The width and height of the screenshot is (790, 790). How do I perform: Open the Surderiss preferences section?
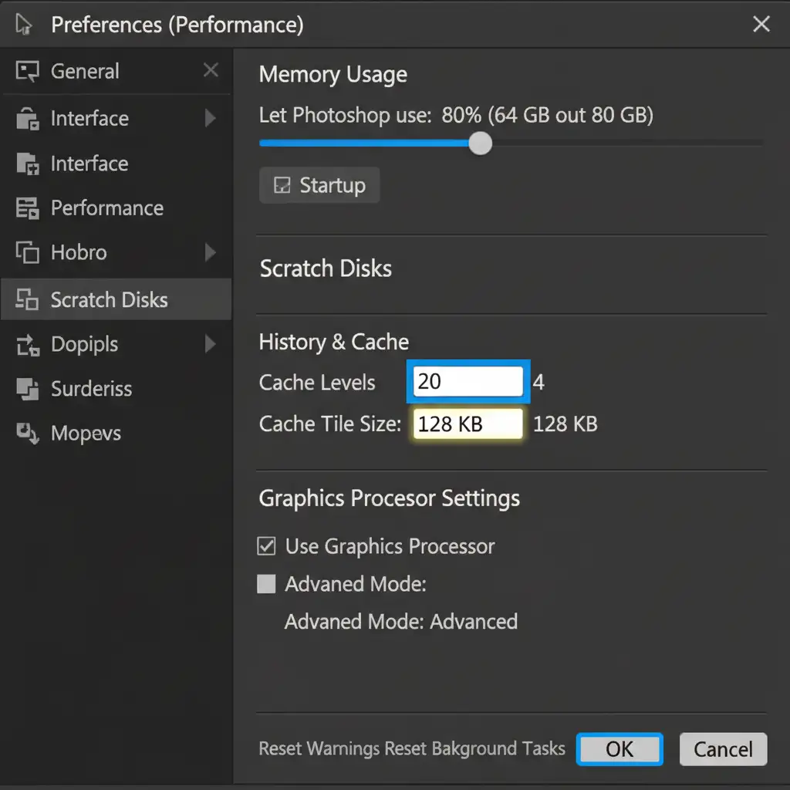tap(91, 390)
